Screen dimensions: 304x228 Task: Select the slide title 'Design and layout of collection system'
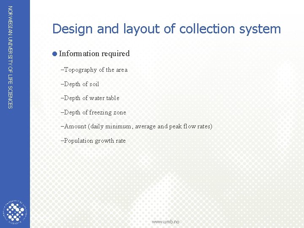click(166, 29)
